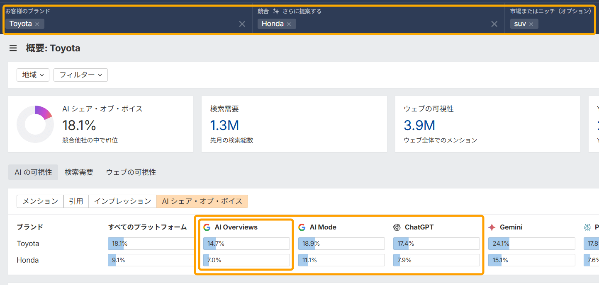This screenshot has height=285, width=599.
Task: Clear the 競合 competitors field
Action: (x=494, y=24)
